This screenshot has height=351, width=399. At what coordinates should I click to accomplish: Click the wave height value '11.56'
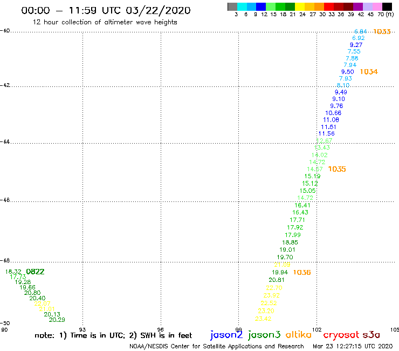tap(326, 133)
